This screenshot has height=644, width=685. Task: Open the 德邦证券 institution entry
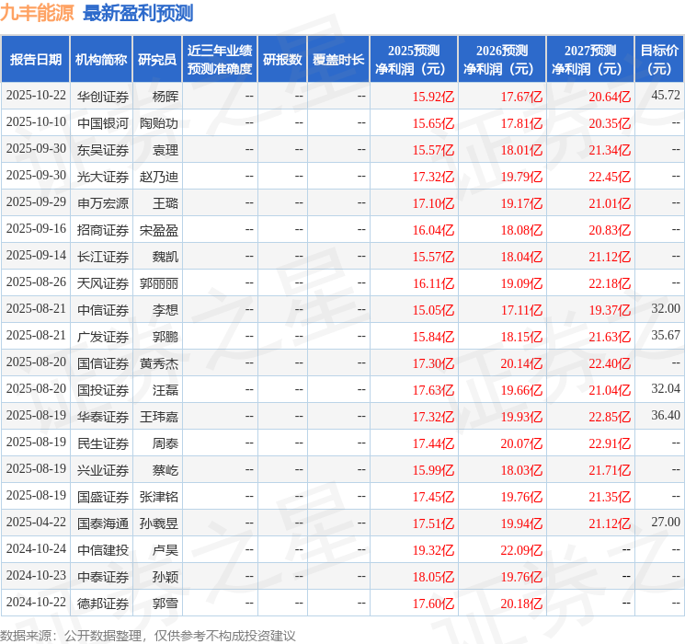pyautogui.click(x=102, y=603)
